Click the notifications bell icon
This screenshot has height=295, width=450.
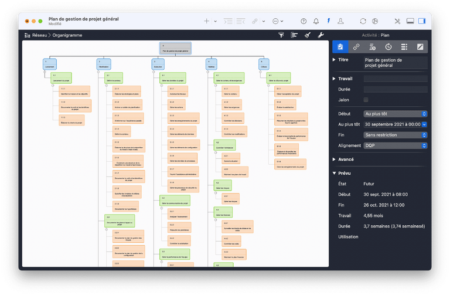[316, 21]
